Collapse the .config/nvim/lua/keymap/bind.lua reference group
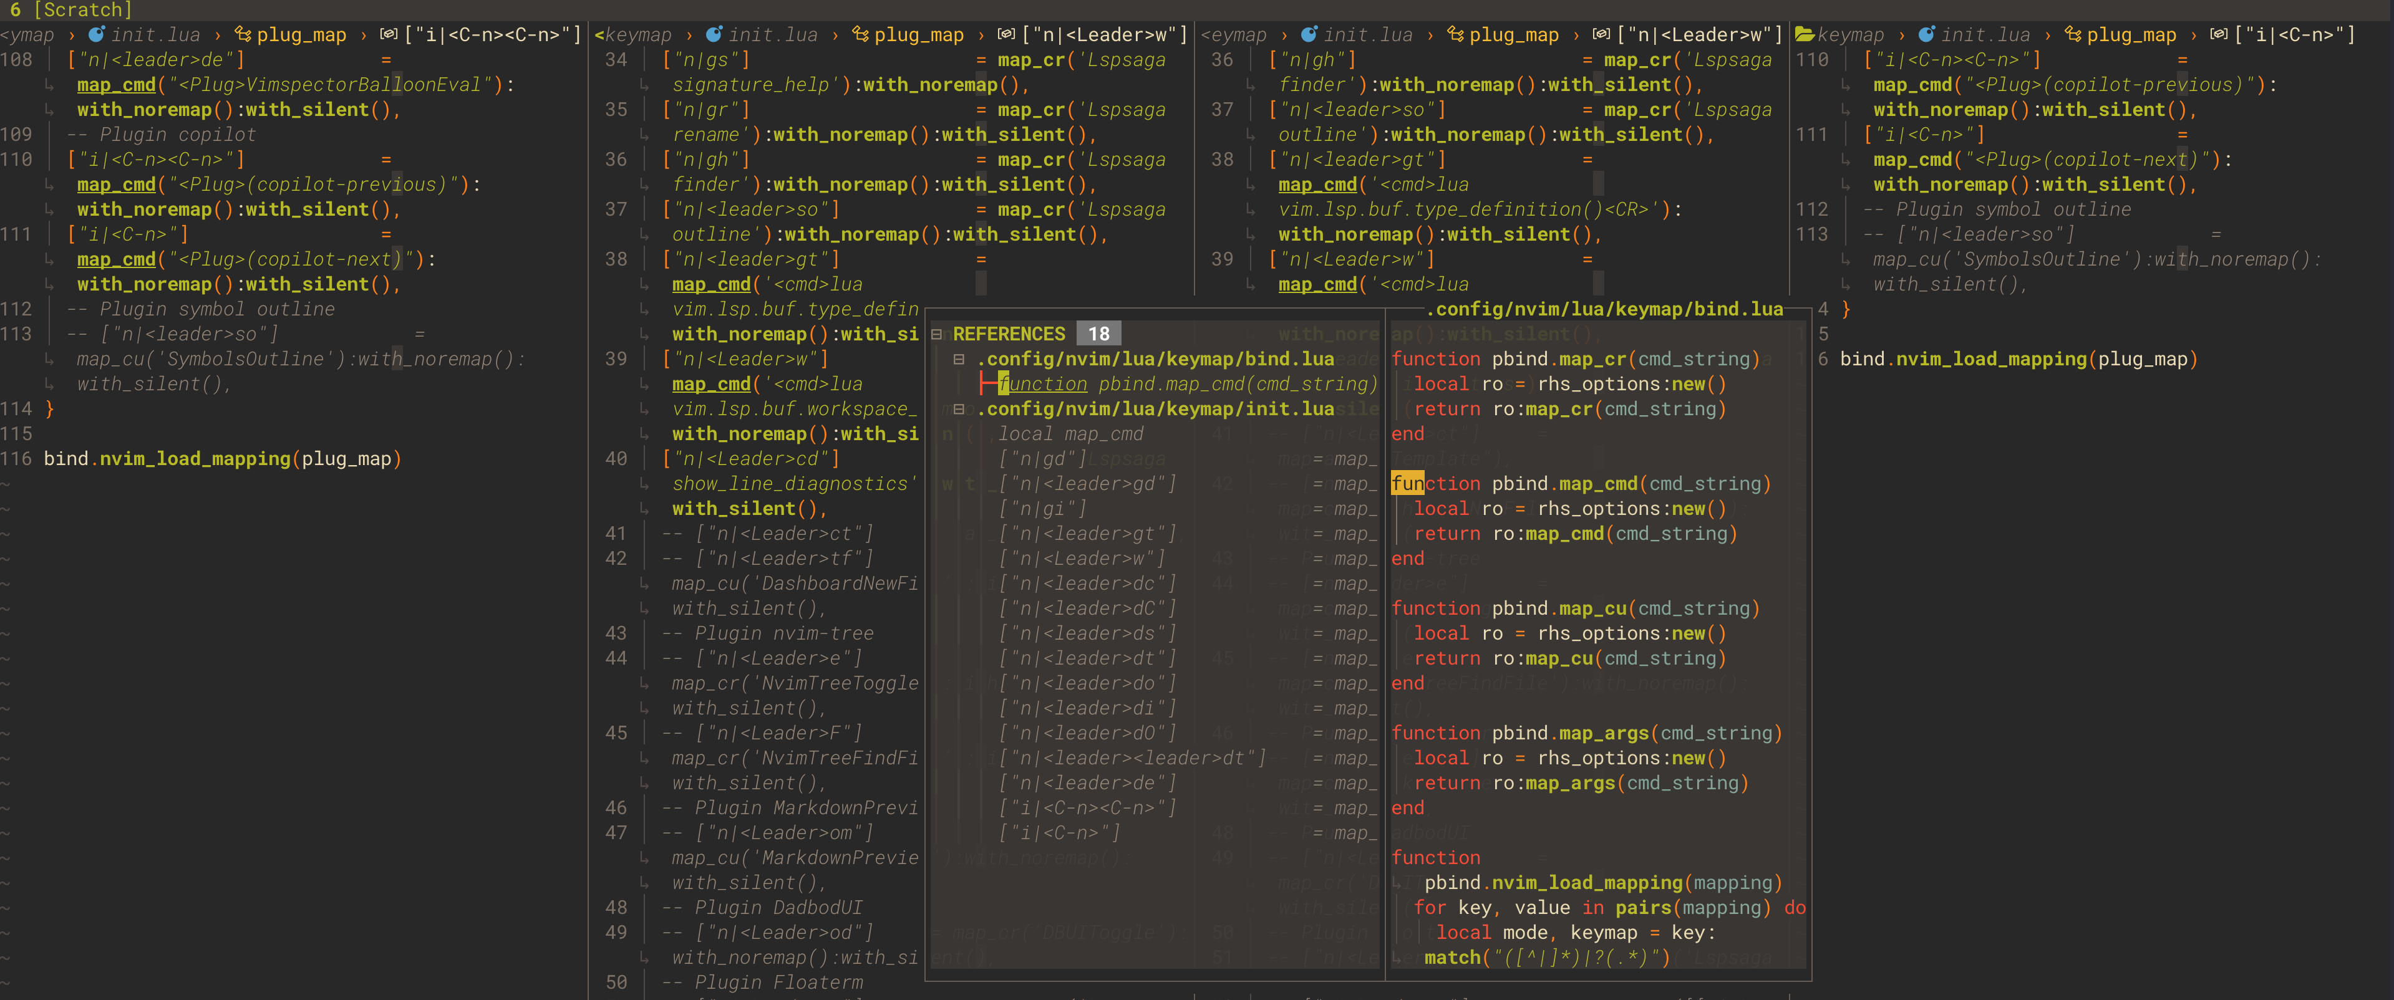 pyautogui.click(x=960, y=358)
